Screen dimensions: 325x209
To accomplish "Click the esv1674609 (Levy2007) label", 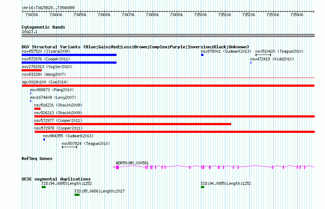I will coord(53,97).
